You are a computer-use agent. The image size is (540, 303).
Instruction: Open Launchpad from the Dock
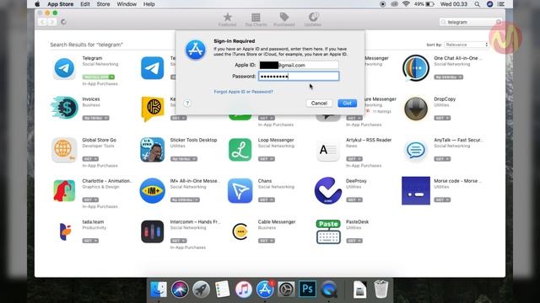[x=201, y=290]
